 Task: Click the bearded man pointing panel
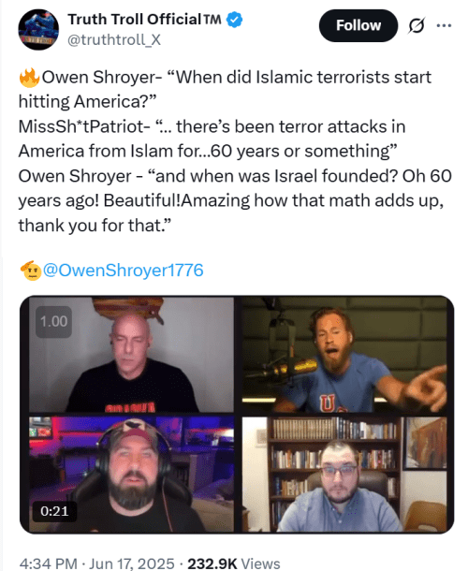344,355
